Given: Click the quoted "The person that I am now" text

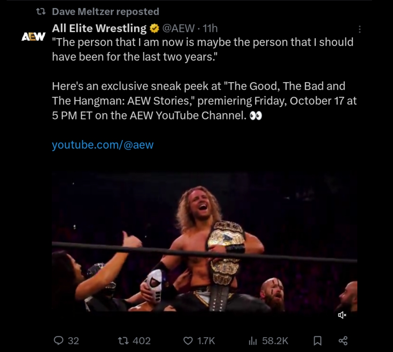Looking at the screenshot, I should [202, 49].
